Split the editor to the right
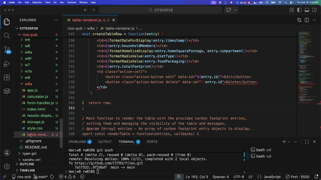This screenshot has width=321, height=180. (x=307, y=20)
